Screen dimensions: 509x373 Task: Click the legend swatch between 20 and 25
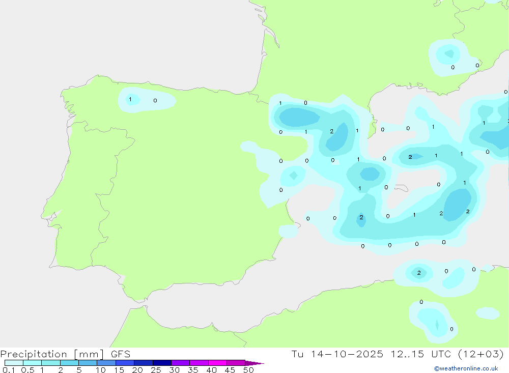(x=143, y=363)
